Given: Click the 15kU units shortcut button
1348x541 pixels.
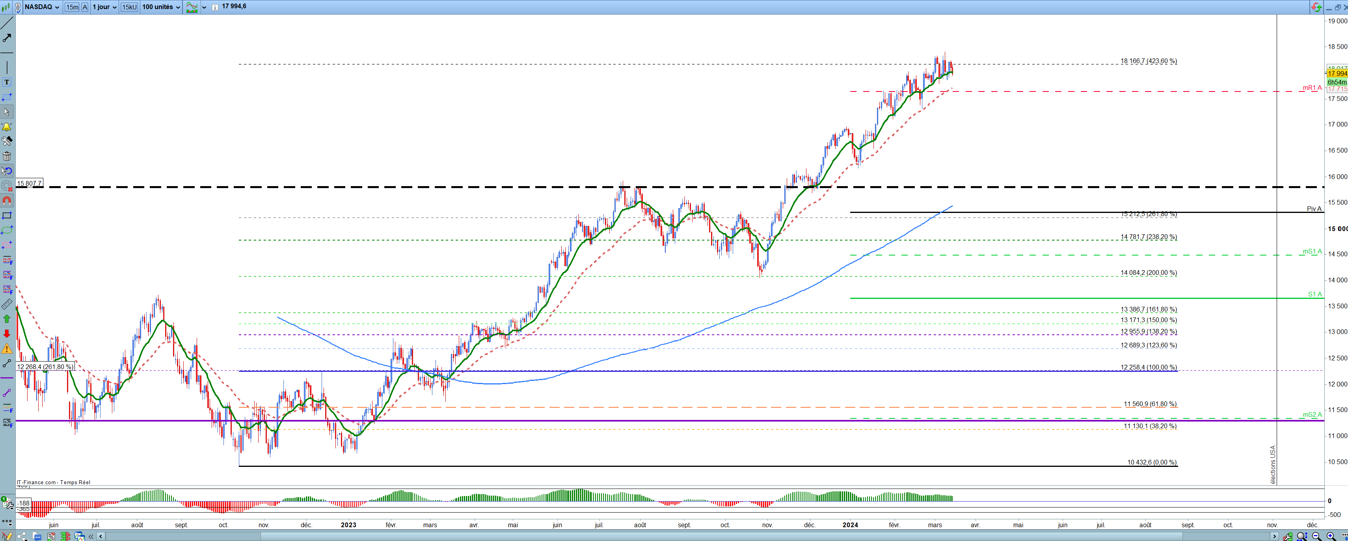Looking at the screenshot, I should pyautogui.click(x=129, y=7).
